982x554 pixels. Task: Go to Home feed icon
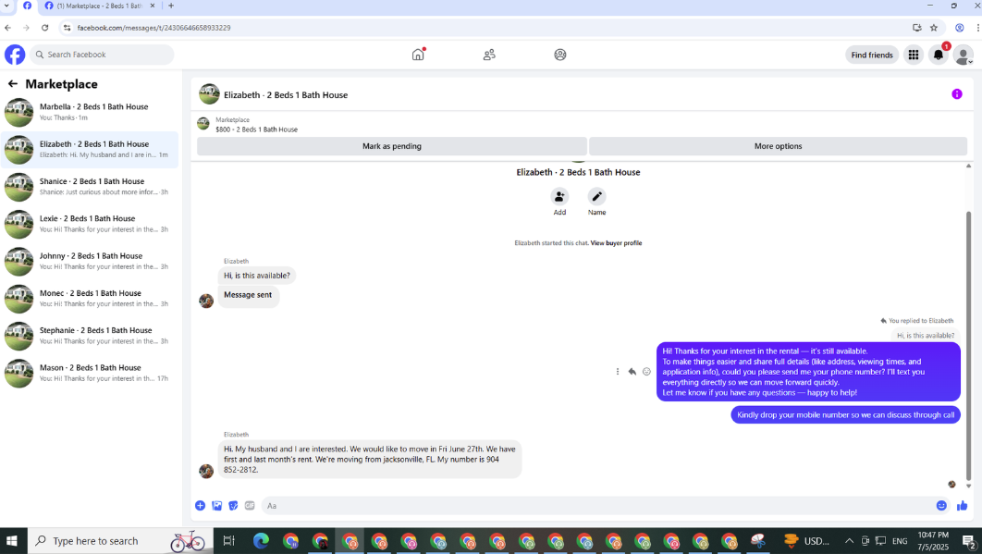tap(418, 55)
